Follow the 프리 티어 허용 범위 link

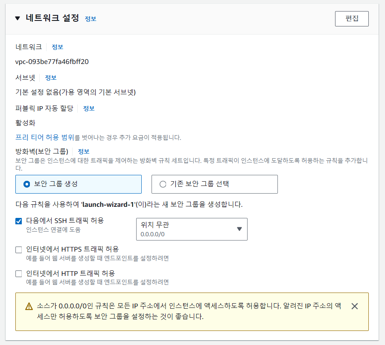(45, 137)
